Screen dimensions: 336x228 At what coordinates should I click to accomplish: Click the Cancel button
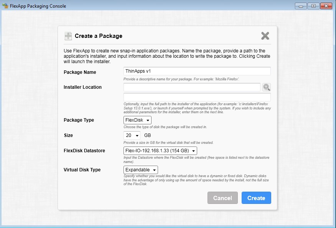222,198
